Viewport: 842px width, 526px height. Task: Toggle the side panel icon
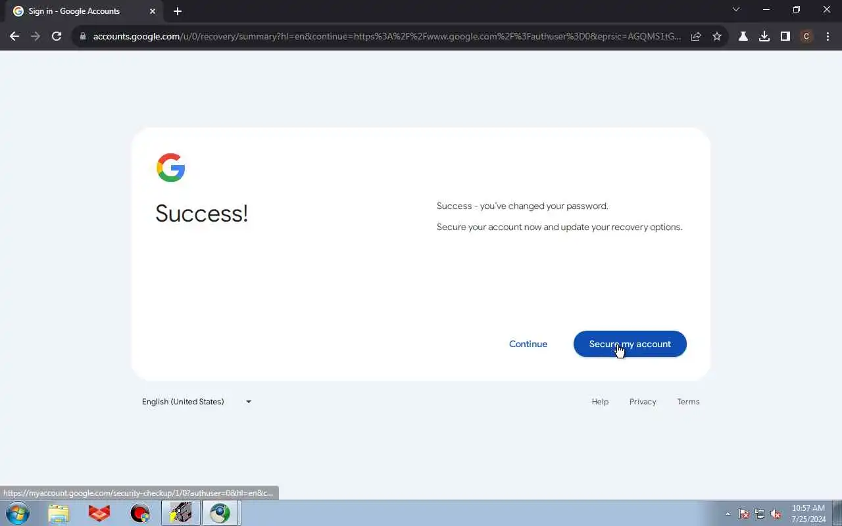(x=785, y=36)
